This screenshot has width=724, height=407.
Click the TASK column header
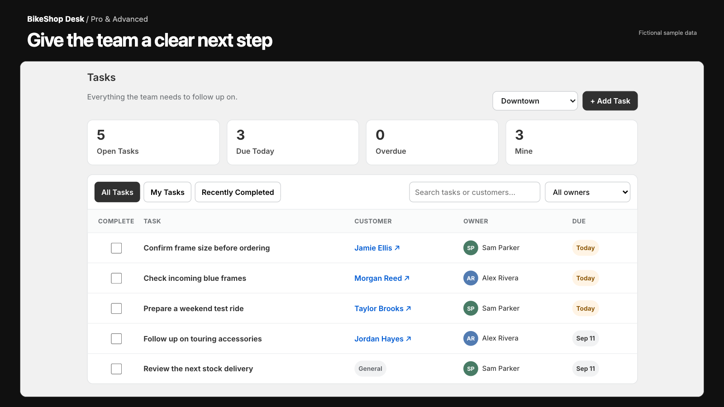tap(152, 221)
